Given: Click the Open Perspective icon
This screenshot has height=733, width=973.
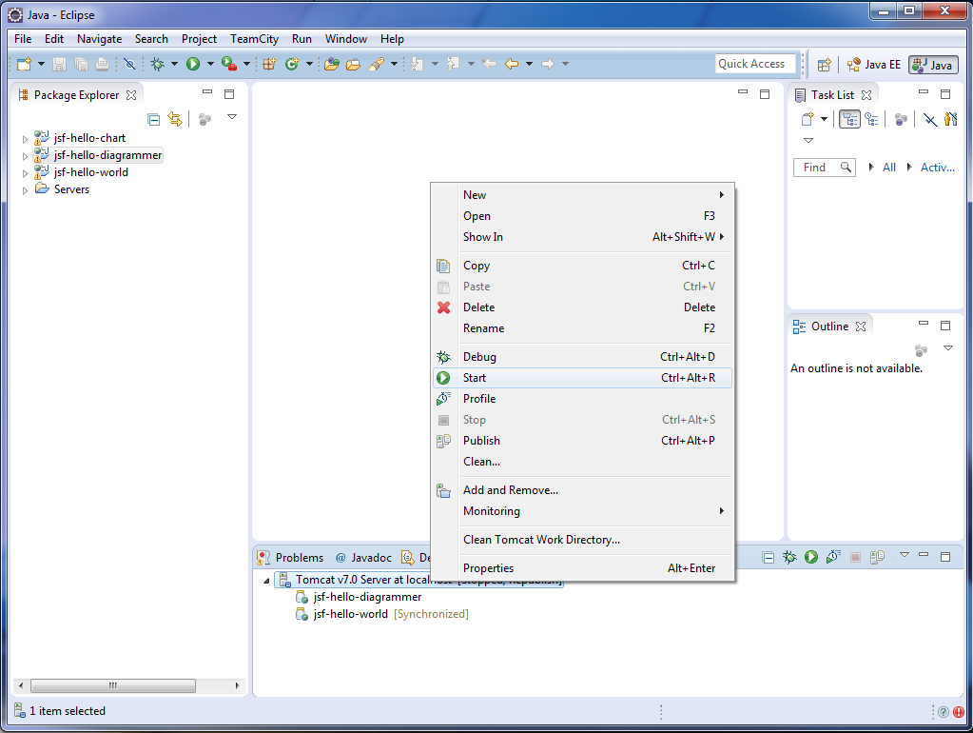Looking at the screenshot, I should [x=825, y=65].
